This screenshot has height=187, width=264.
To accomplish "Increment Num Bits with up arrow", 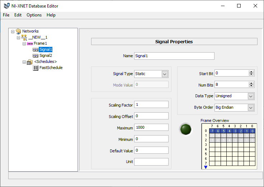I will 251,83.
